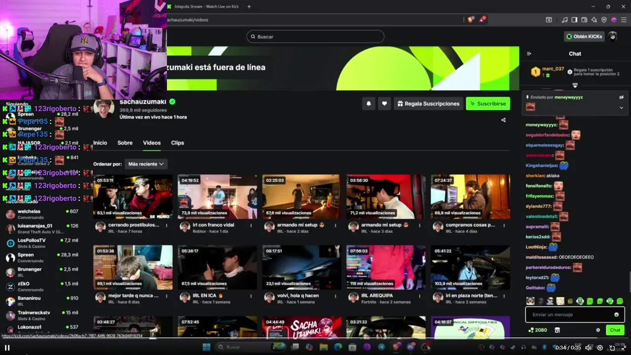Switch to the Inicio tab
Screen dimensions: 631x355
100,142
